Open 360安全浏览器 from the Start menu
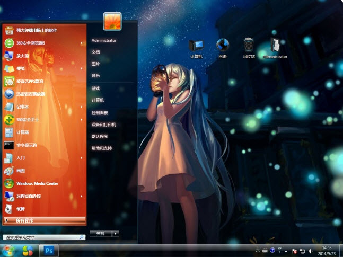Image resolution: width=343 pixels, height=257 pixels. (x=32, y=43)
